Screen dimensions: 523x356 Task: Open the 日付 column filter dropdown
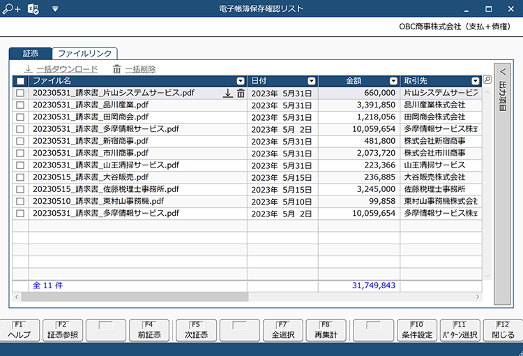pyautogui.click(x=312, y=81)
